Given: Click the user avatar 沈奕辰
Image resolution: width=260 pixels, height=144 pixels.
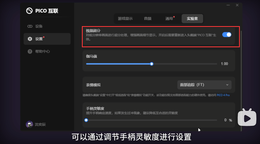Looking at the screenshot, I should pos(29,124).
